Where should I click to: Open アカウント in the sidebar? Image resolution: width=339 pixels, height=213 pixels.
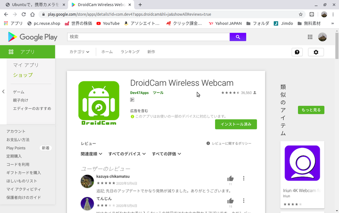(16, 131)
